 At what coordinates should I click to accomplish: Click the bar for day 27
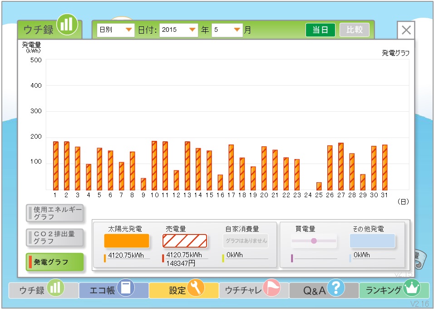[x=341, y=167]
